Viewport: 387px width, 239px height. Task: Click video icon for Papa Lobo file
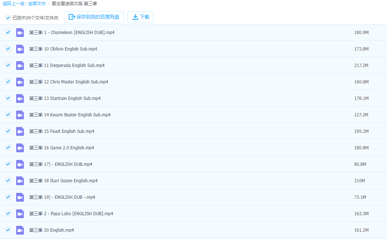pyautogui.click(x=20, y=214)
